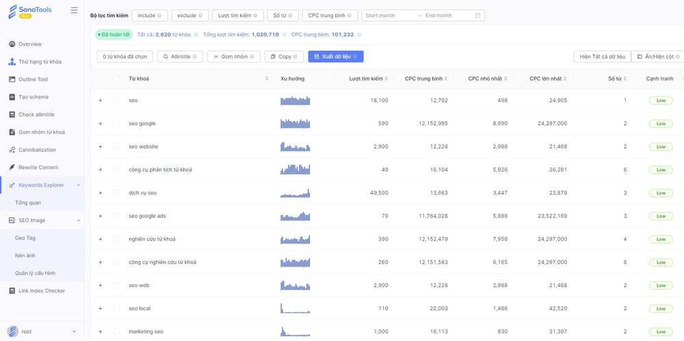The image size is (684, 341).
Task: Collapse Keywords Explorer submenu chevron
Action: coord(79,185)
